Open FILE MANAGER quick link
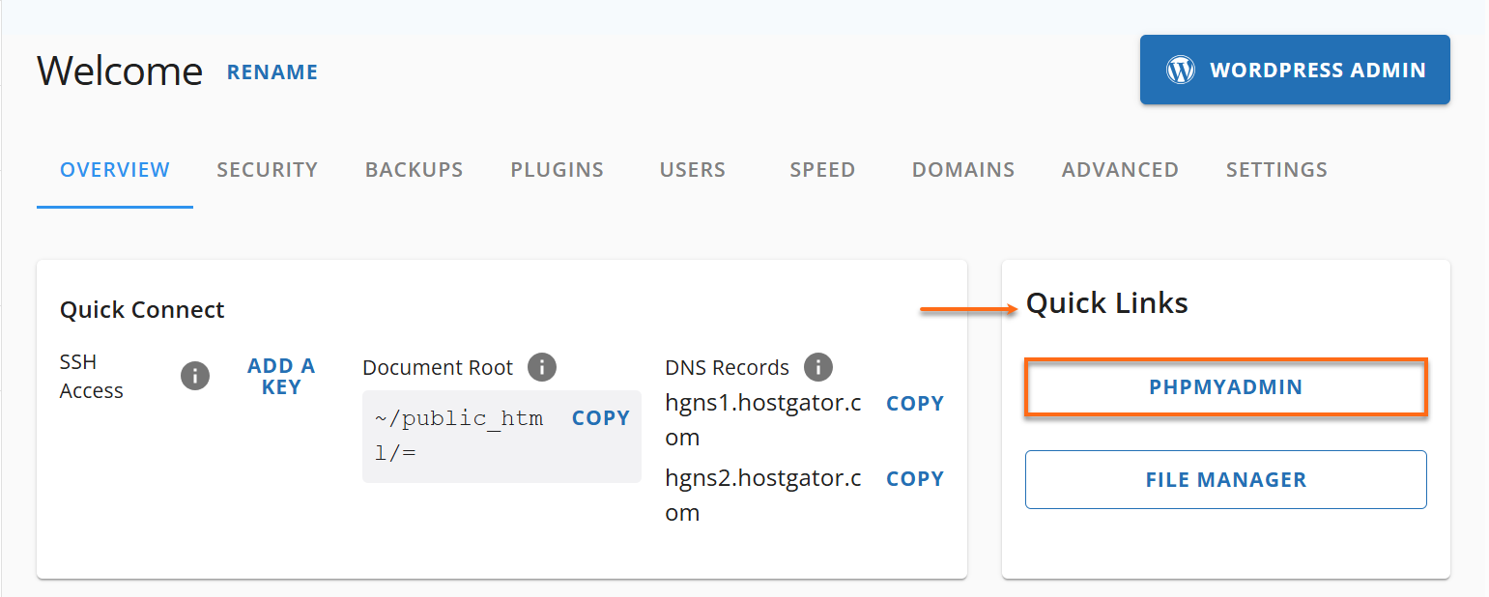Screen dimensions: 1489x597 (x=1225, y=479)
